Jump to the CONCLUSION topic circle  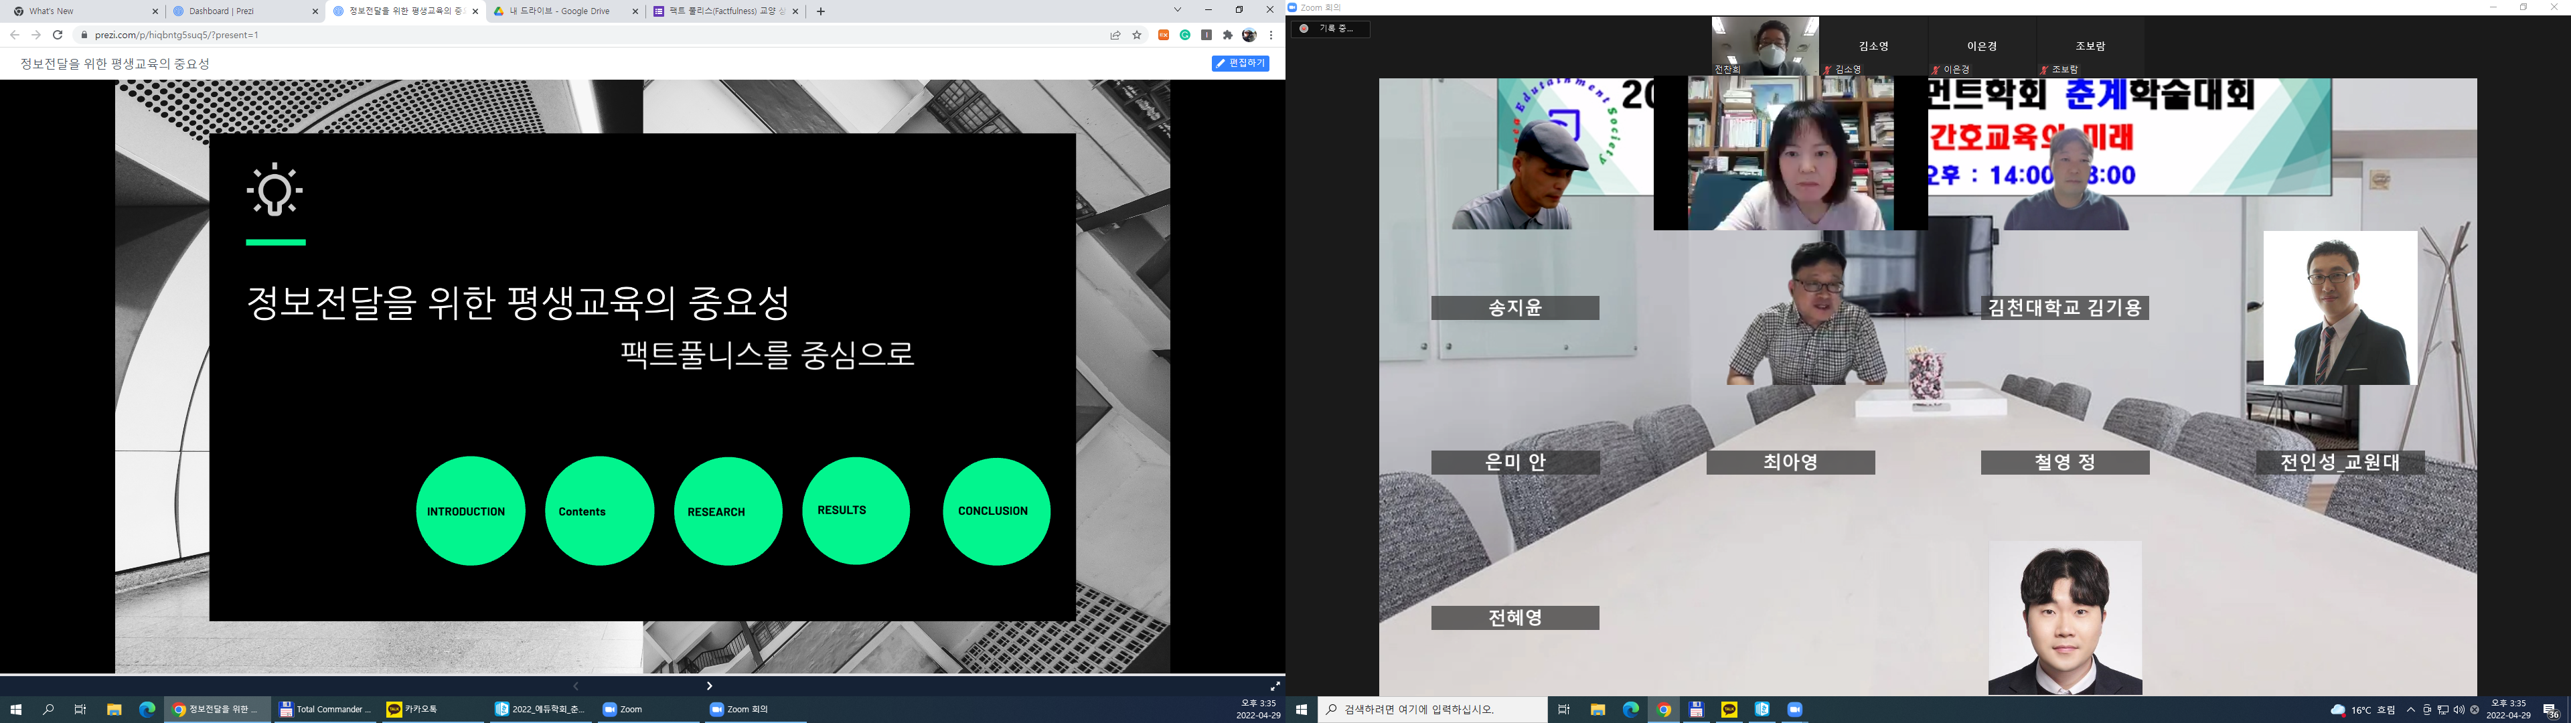[996, 511]
